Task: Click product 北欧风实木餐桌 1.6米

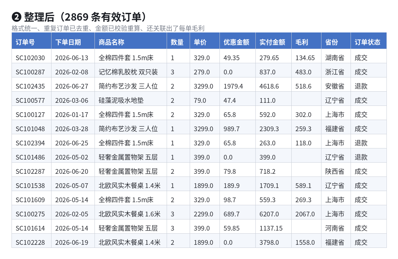Action: (x=130, y=214)
